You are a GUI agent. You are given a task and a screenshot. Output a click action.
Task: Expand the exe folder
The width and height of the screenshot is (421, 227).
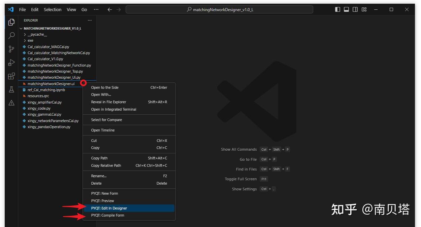[58, 40]
